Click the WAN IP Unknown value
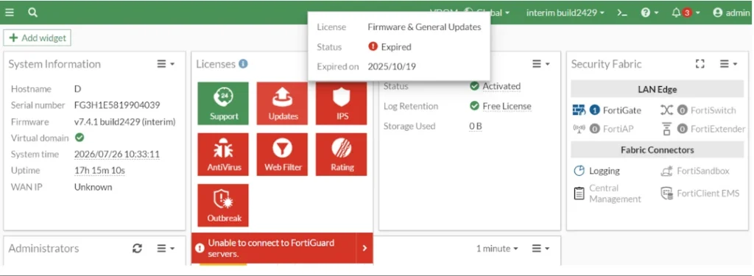 93,187
